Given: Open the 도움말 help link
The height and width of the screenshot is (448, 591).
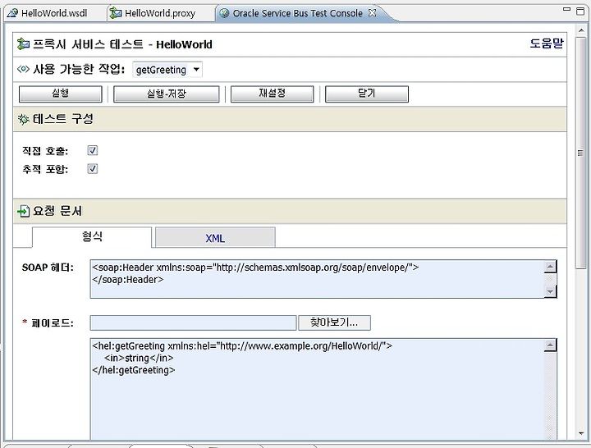Looking at the screenshot, I should point(546,43).
